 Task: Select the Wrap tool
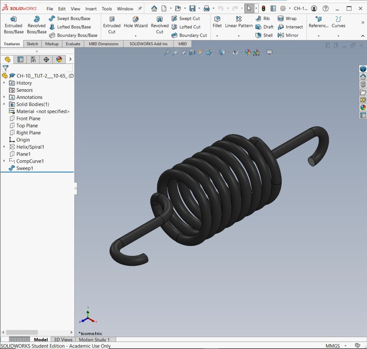tap(287, 19)
